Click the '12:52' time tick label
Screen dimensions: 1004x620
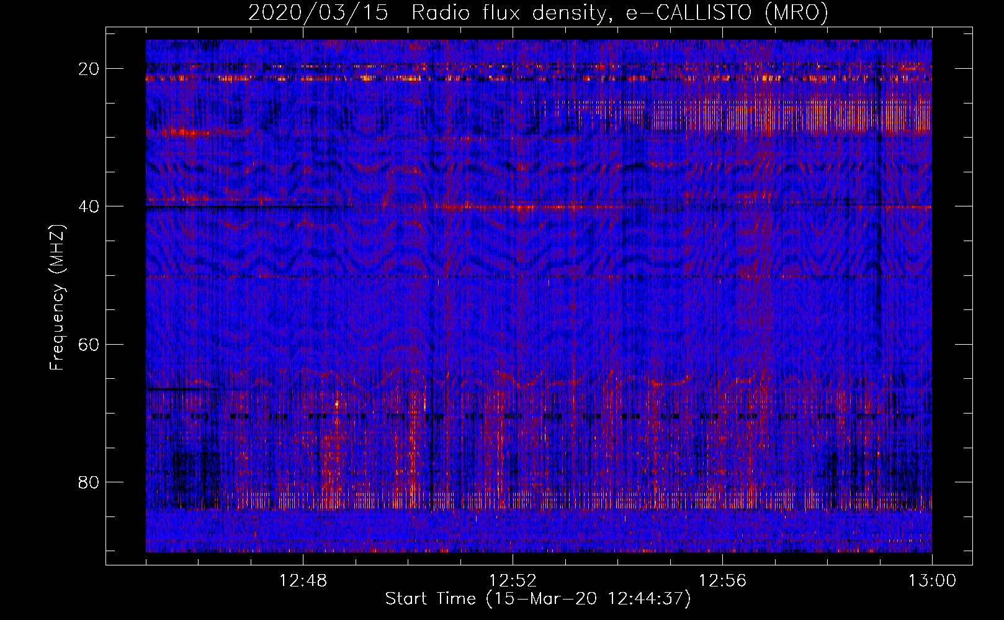click(513, 581)
